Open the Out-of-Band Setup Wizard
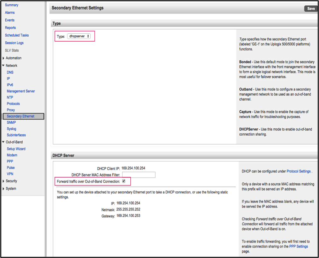Image resolution: width=319 pixels, height=258 pixels. coord(16,149)
